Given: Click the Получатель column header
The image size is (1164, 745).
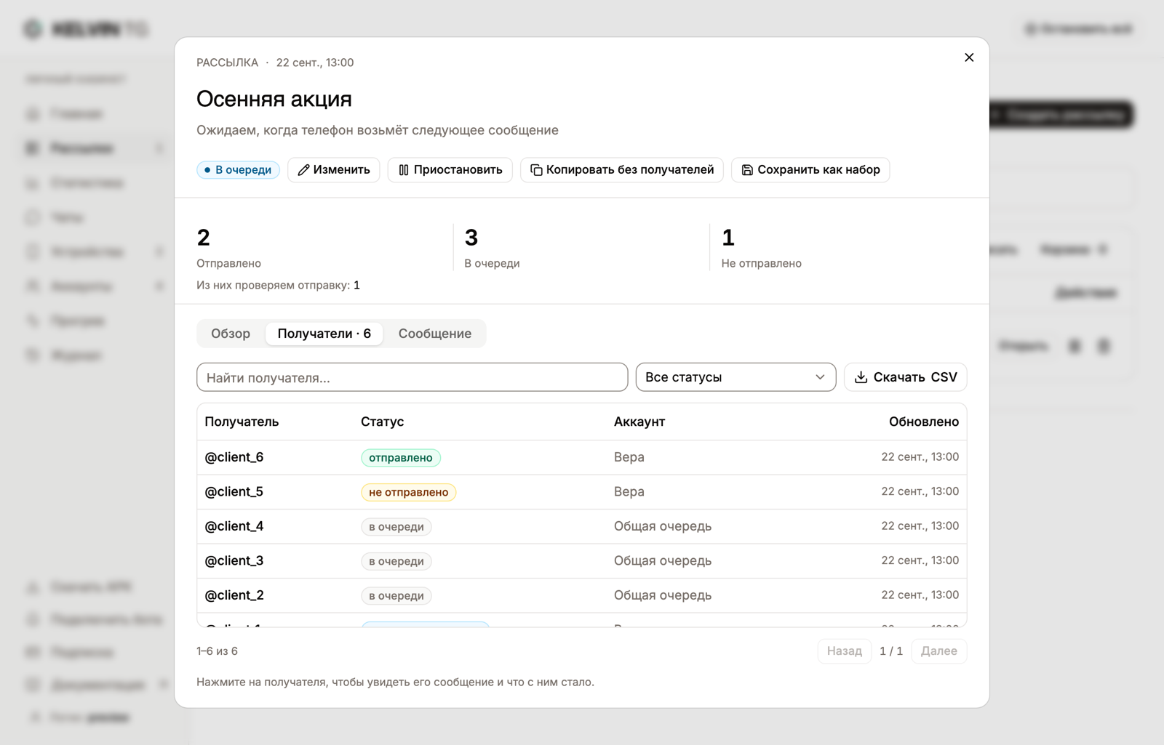Looking at the screenshot, I should 242,422.
